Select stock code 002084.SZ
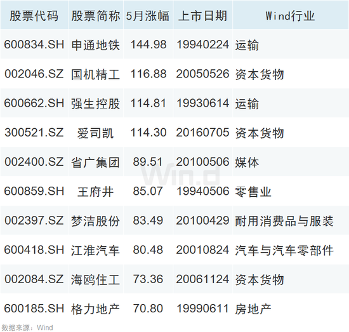The image size is (349, 332). point(34,279)
